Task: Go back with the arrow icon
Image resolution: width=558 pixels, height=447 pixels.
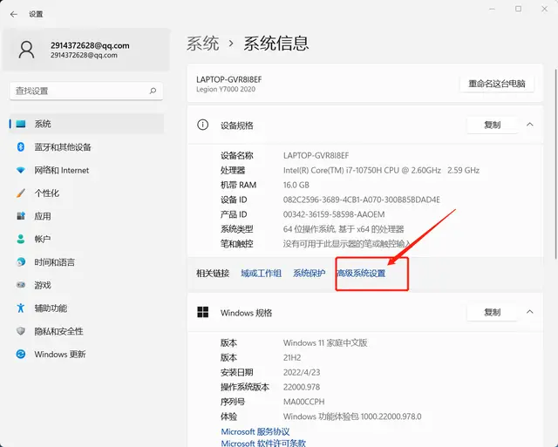Action: 14,14
